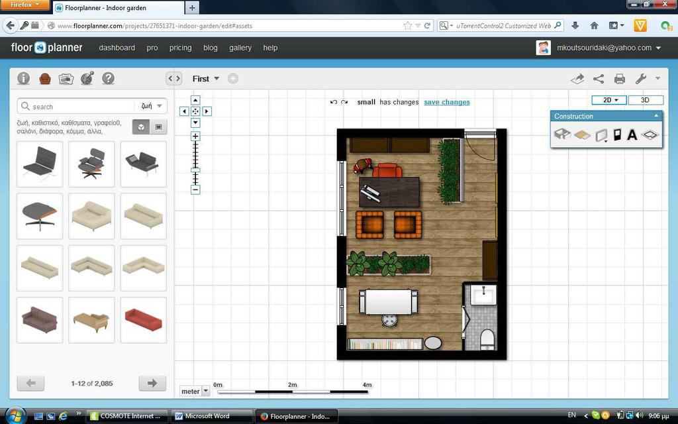Click the floorplanner logo
This screenshot has width=678, height=424.
click(x=47, y=48)
